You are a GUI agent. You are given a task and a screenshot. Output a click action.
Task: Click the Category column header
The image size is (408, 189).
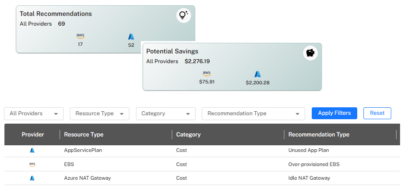189,135
